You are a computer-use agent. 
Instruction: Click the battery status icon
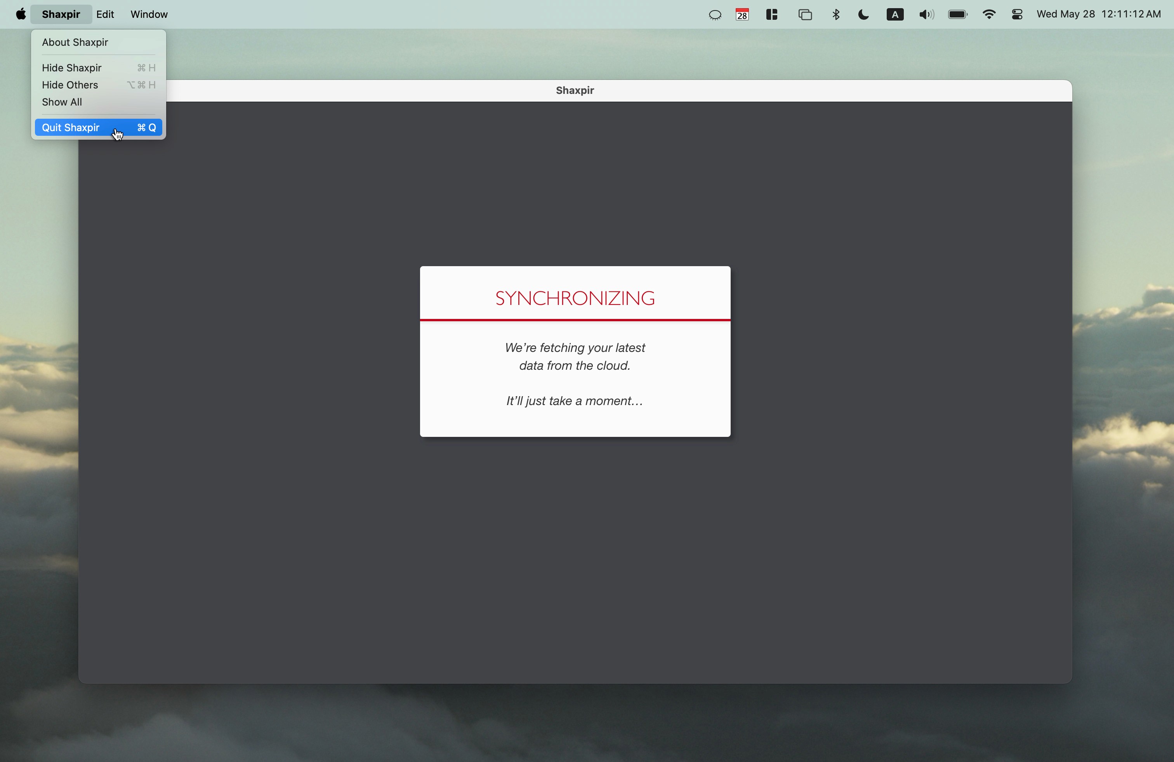pos(957,14)
